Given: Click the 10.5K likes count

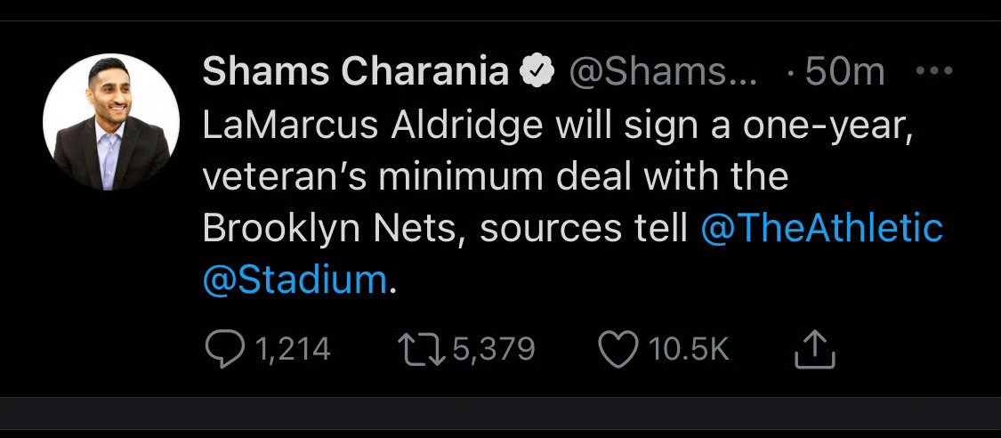Looking at the screenshot, I should (689, 349).
